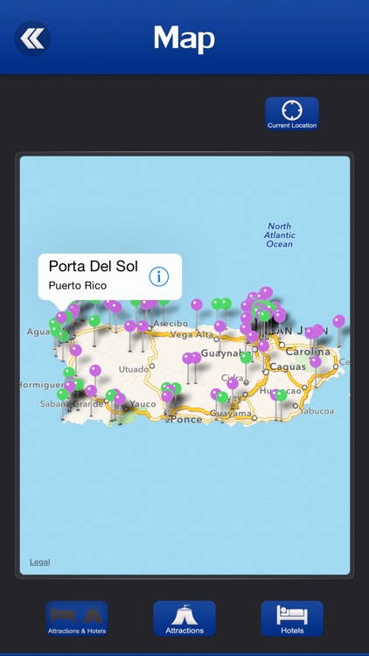Open info for Porta Del Sol callout
The width and height of the screenshot is (369, 656).
[x=158, y=276]
